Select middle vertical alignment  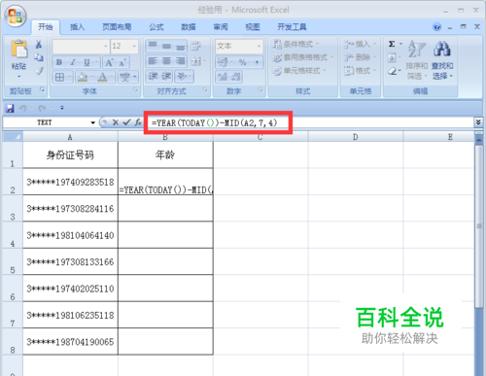pos(166,46)
